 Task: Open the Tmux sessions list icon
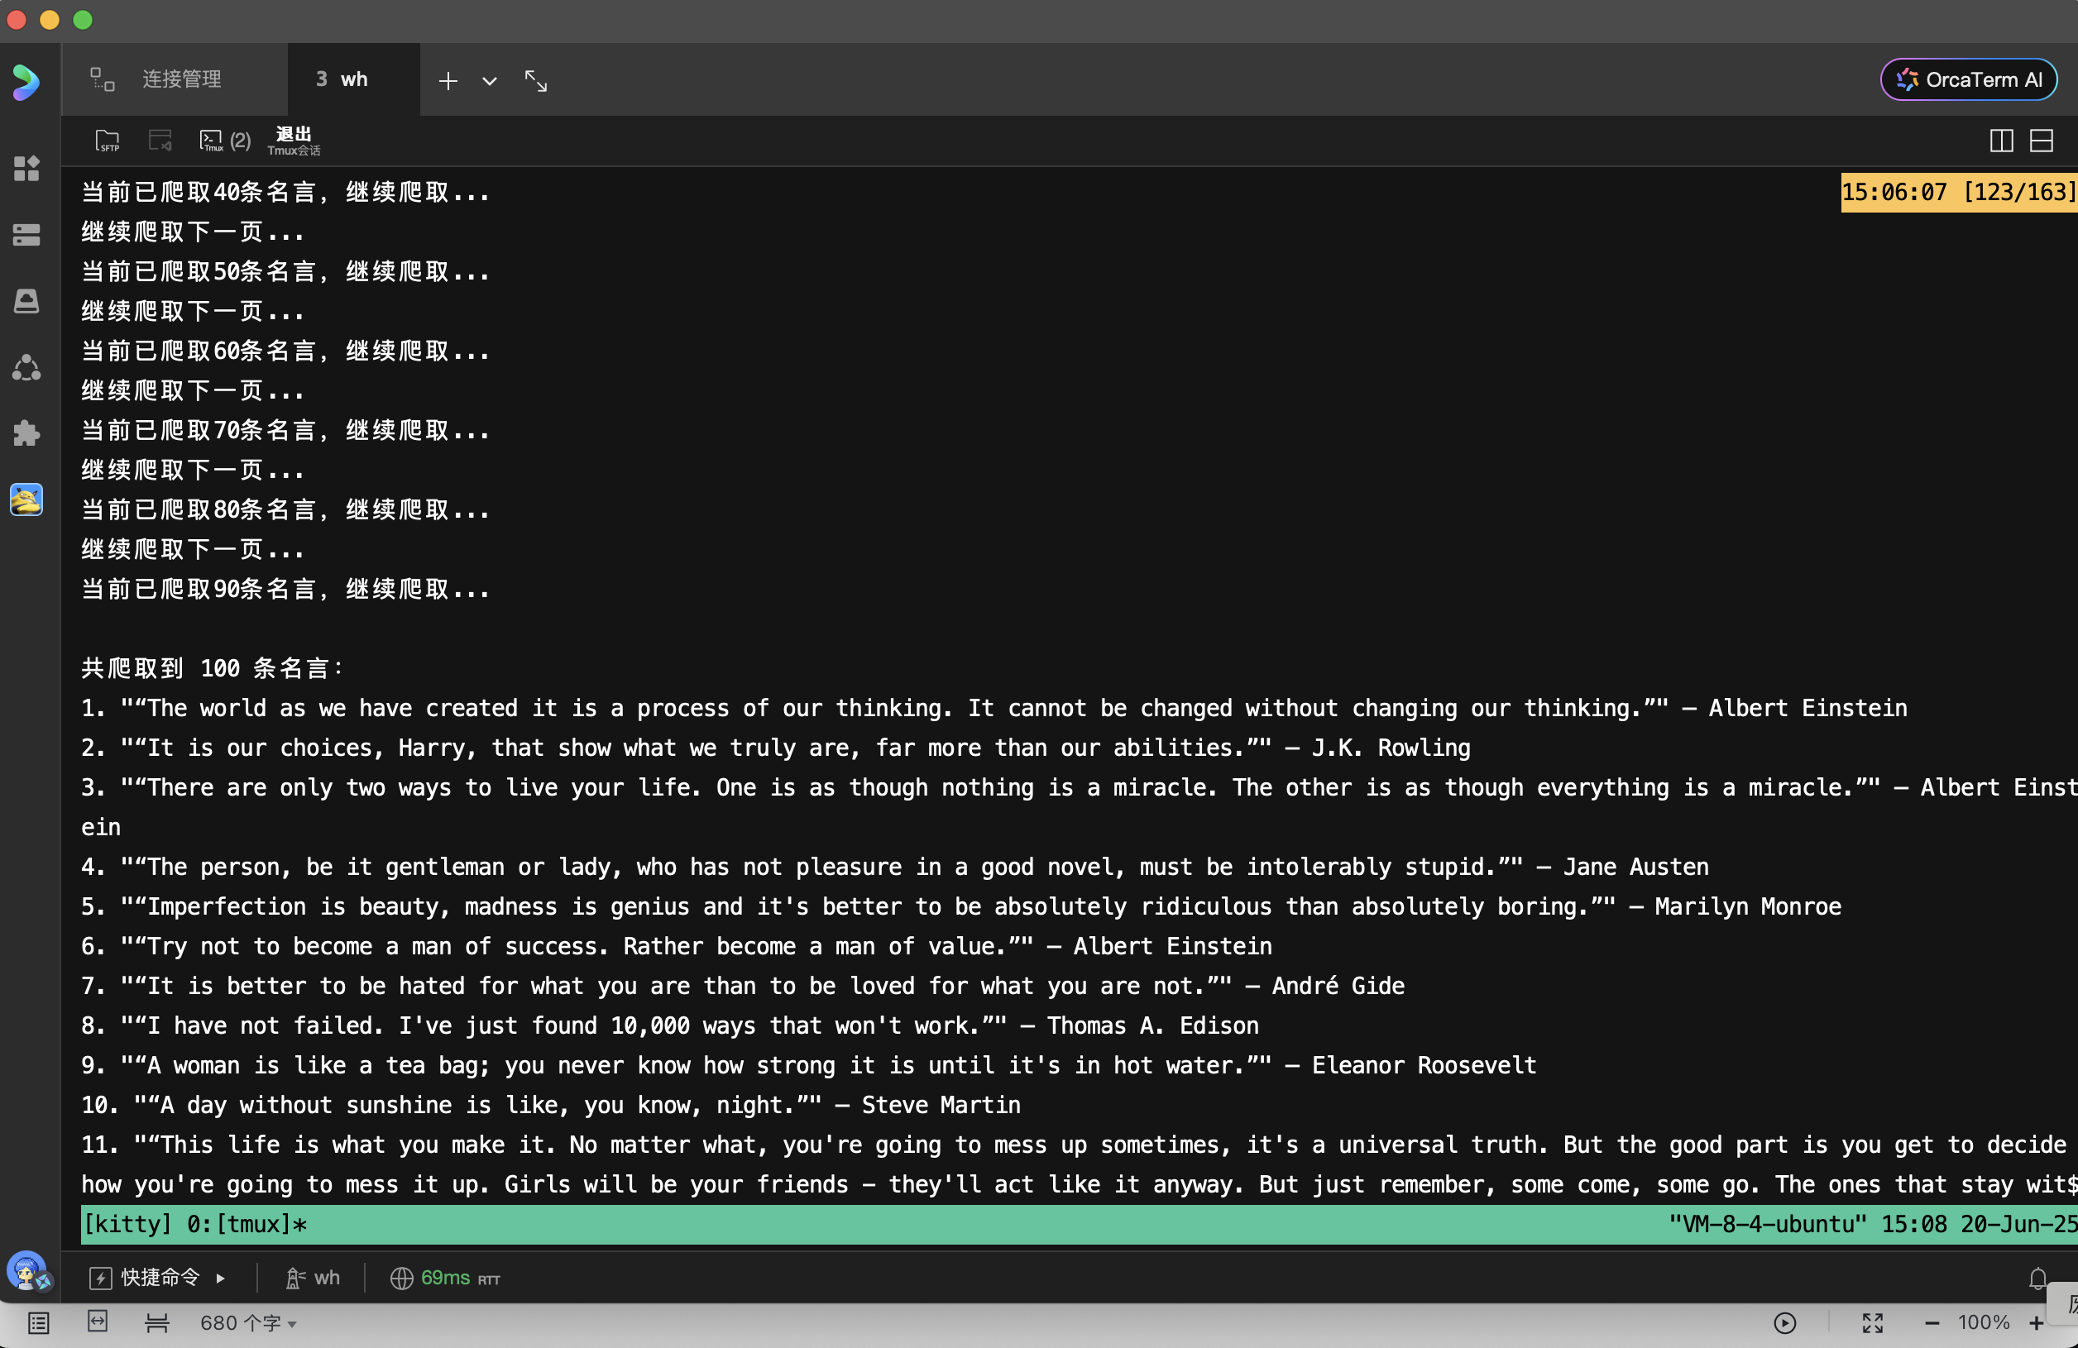tap(212, 141)
